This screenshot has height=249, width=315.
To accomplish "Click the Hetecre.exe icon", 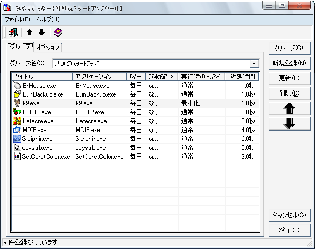I will click(17, 121).
